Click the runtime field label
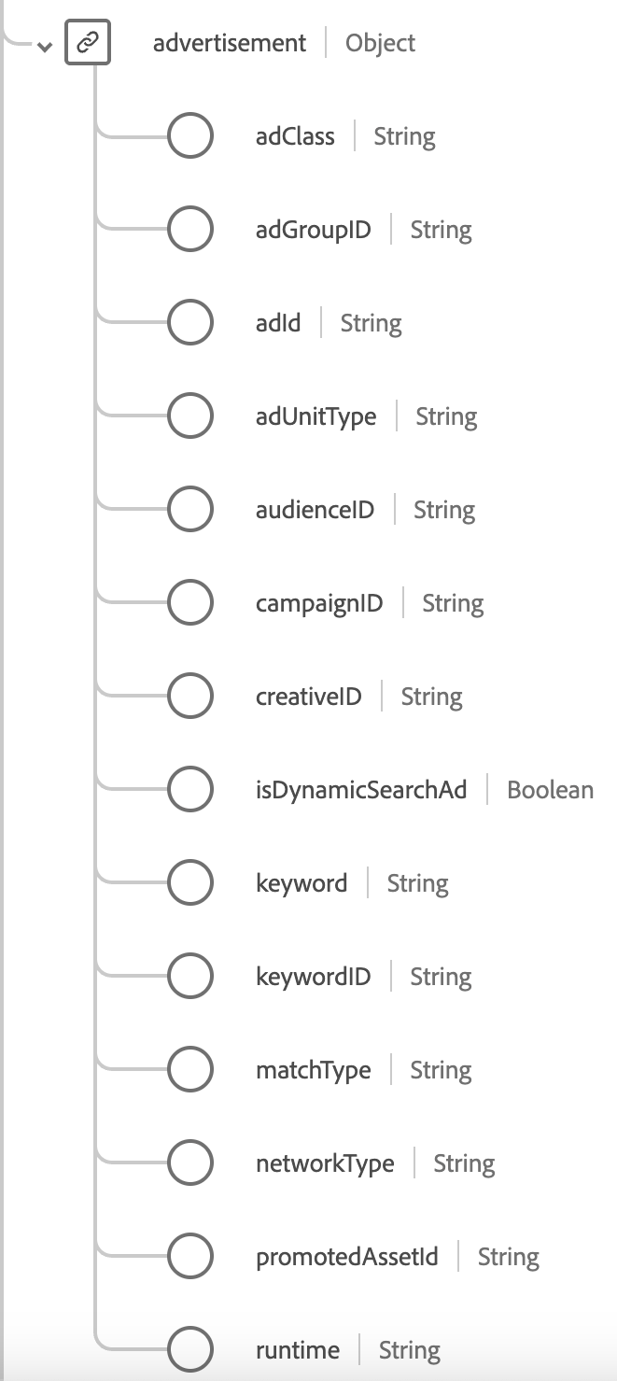This screenshot has width=617, height=1381. coord(297,1350)
